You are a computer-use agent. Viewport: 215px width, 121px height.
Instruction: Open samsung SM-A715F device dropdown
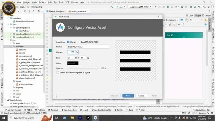point(140,7)
